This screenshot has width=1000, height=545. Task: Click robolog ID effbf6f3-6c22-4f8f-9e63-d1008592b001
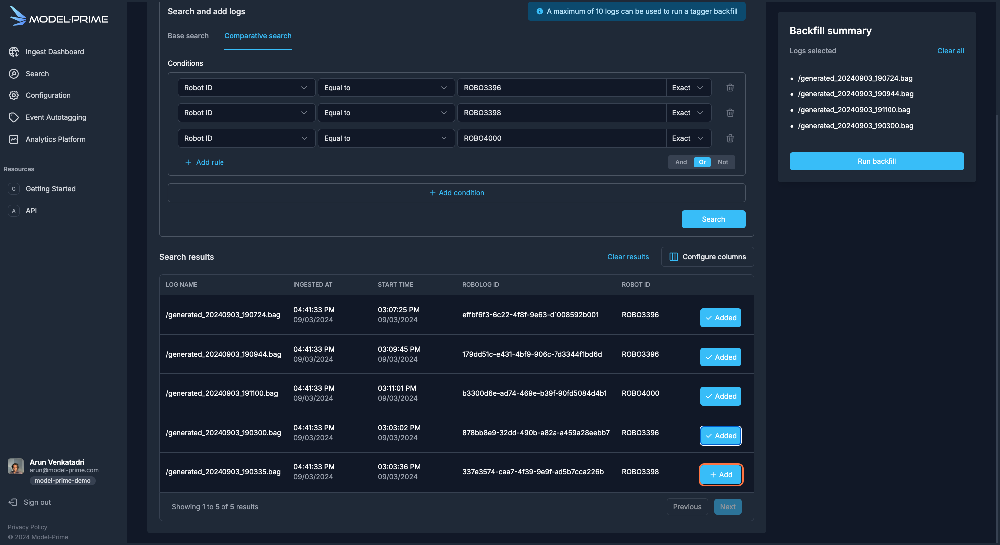click(531, 315)
